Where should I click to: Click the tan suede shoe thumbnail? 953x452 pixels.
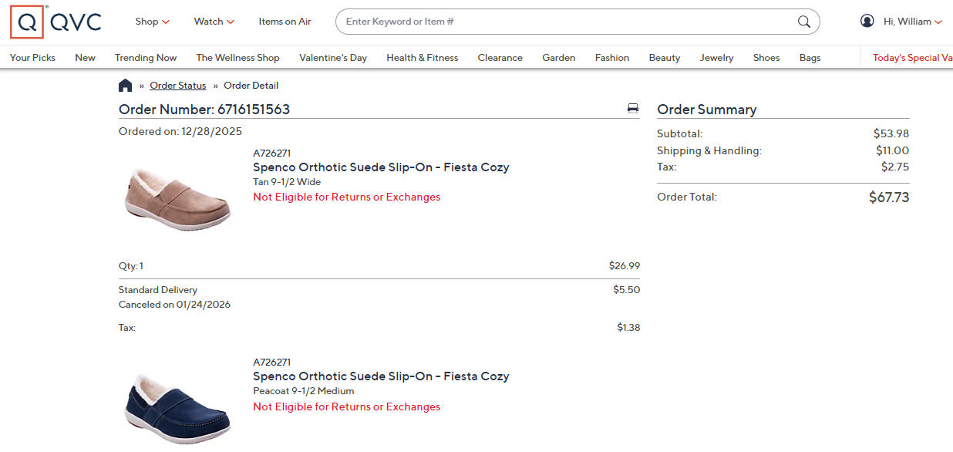(177, 199)
